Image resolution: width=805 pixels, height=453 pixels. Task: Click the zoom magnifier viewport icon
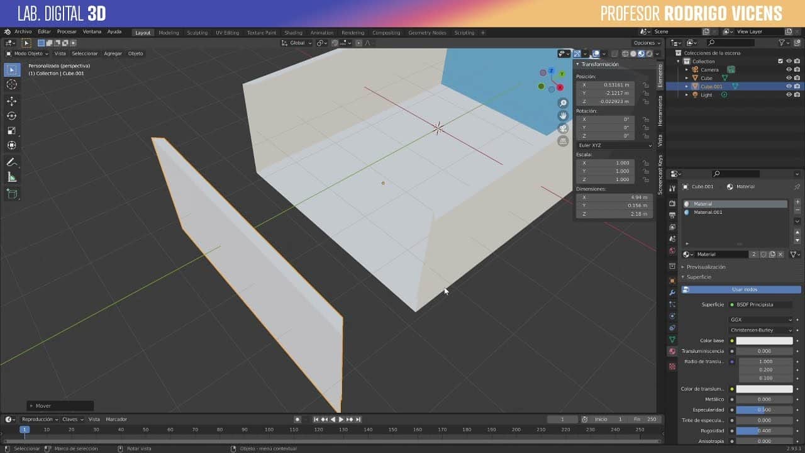[563, 103]
